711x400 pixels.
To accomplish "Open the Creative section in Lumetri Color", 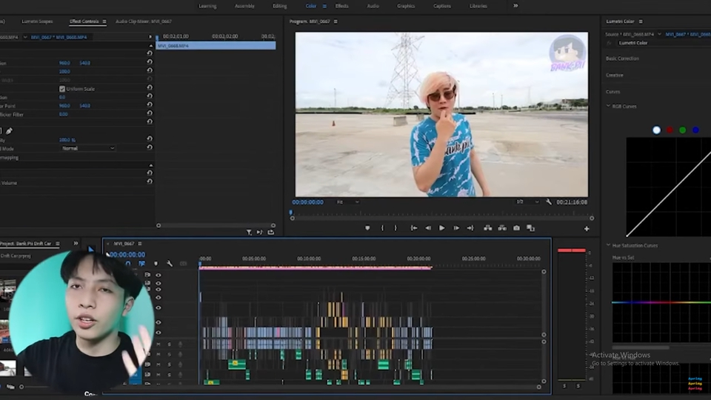I will [615, 75].
